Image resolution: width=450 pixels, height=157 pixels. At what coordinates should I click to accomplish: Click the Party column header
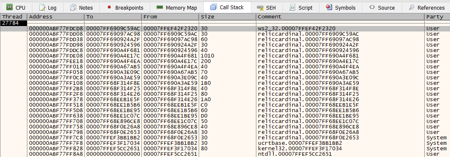[x=437, y=17]
